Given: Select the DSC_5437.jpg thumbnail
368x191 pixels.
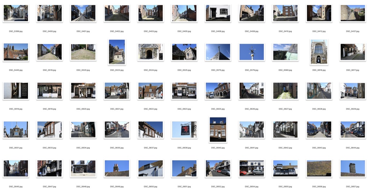Looking at the screenshot, I should tap(353, 13).
